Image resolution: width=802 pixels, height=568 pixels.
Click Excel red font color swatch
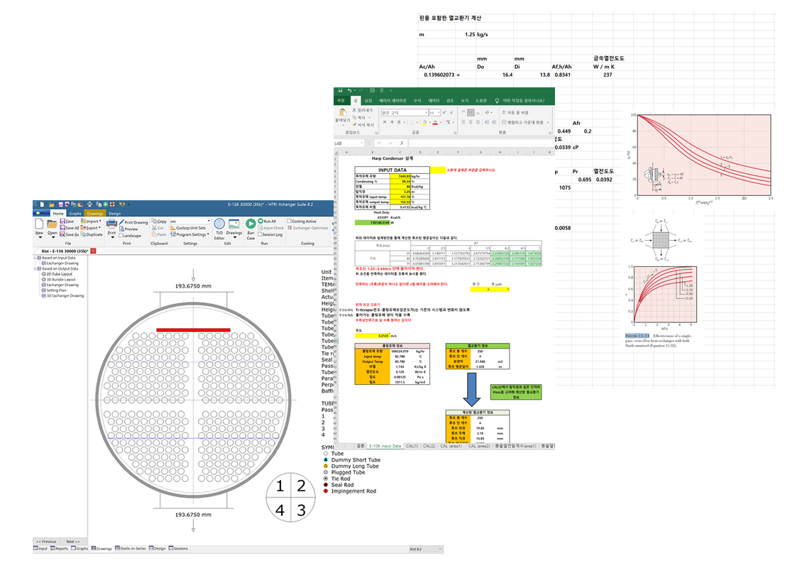(x=435, y=123)
